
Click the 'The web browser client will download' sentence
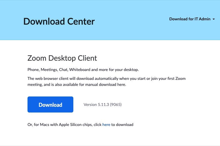pyautogui.click(x=107, y=82)
